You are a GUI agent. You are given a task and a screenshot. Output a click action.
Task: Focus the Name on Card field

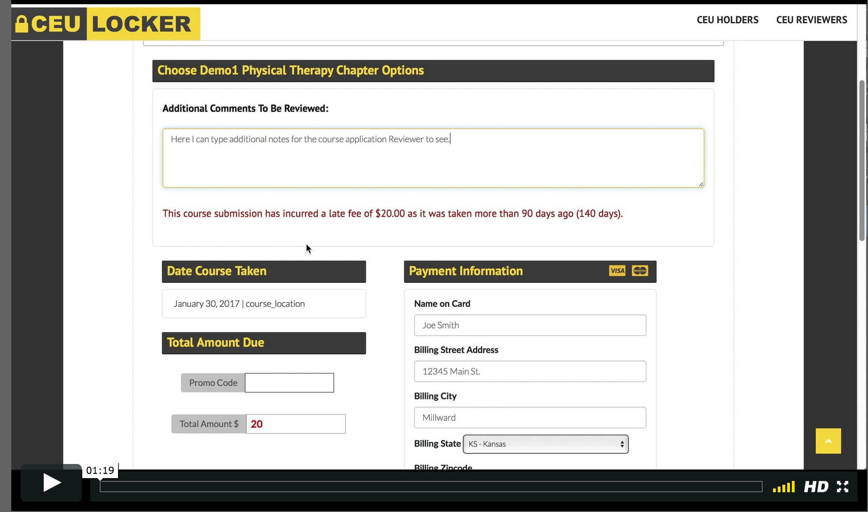click(530, 325)
